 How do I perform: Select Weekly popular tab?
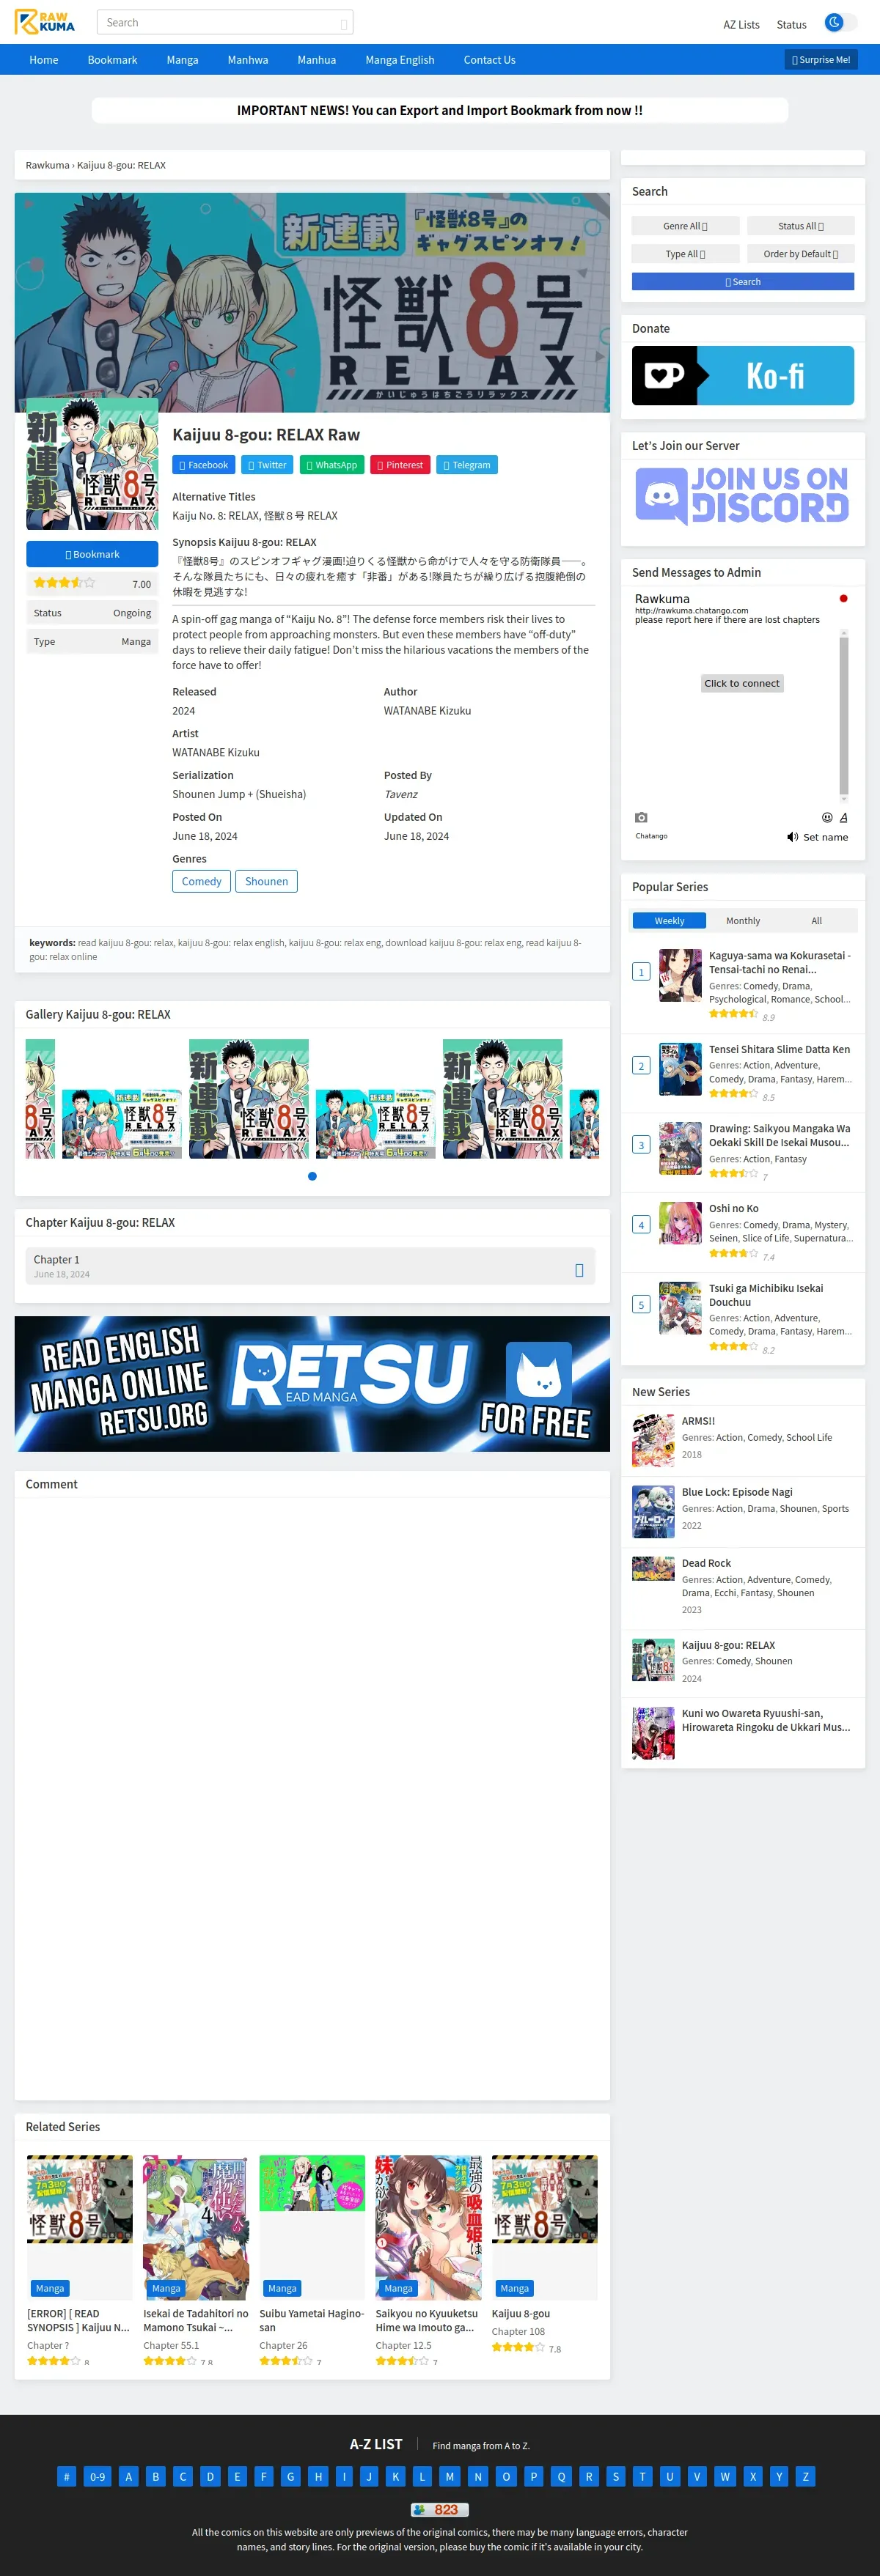click(670, 921)
